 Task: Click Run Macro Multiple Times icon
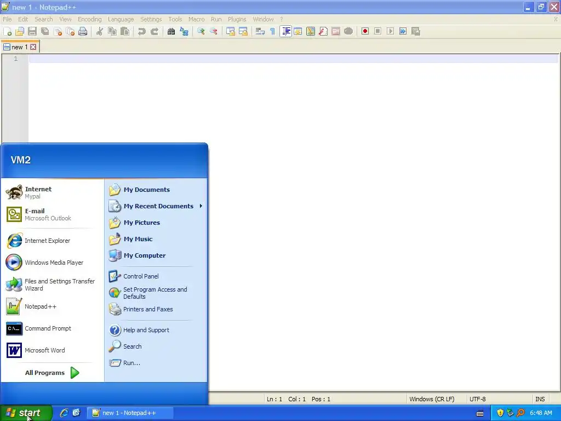[x=403, y=31]
